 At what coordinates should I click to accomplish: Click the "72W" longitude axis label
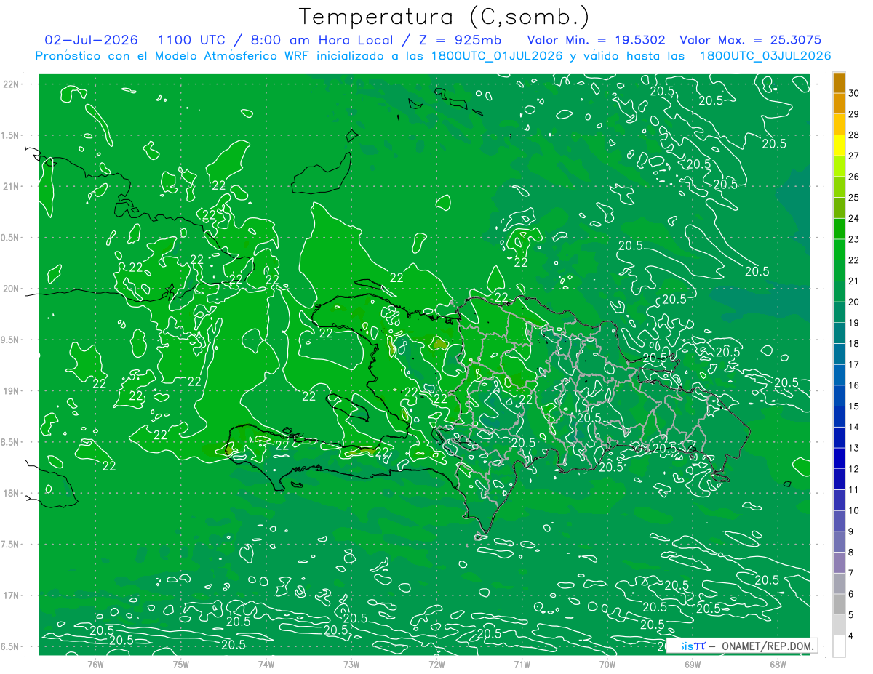(436, 663)
